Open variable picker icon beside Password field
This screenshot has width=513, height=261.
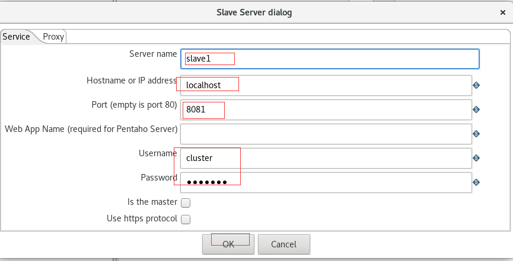click(x=476, y=182)
